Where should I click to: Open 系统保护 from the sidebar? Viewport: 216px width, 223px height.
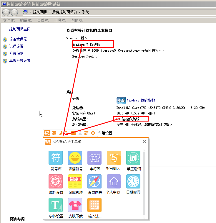[x=16, y=53]
